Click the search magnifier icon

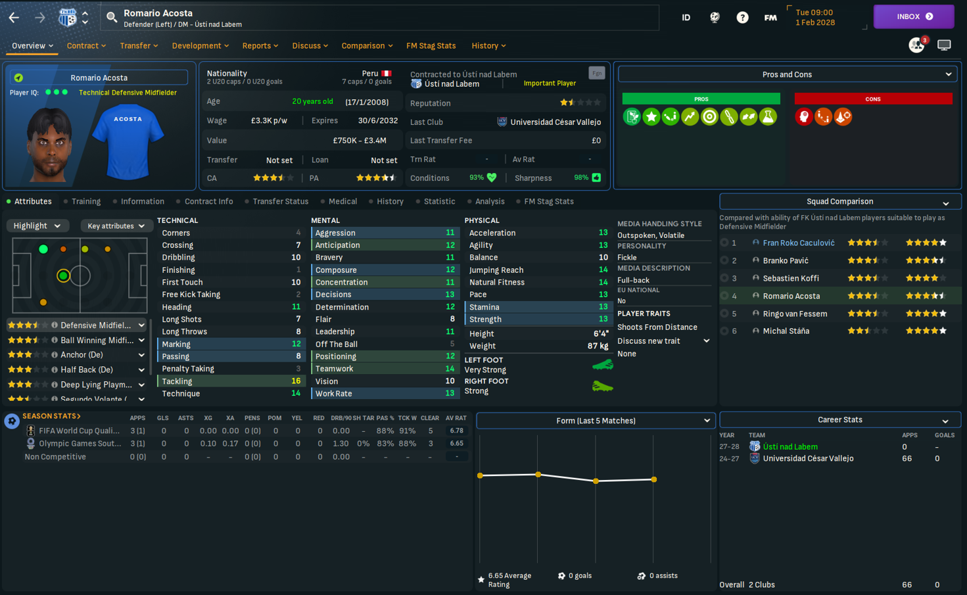click(112, 18)
